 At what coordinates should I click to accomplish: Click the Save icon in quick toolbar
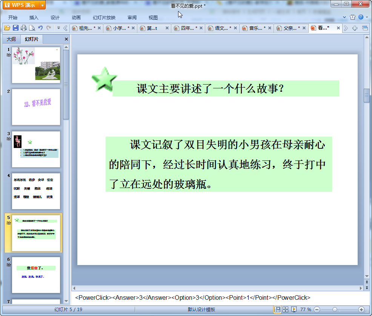(15, 28)
